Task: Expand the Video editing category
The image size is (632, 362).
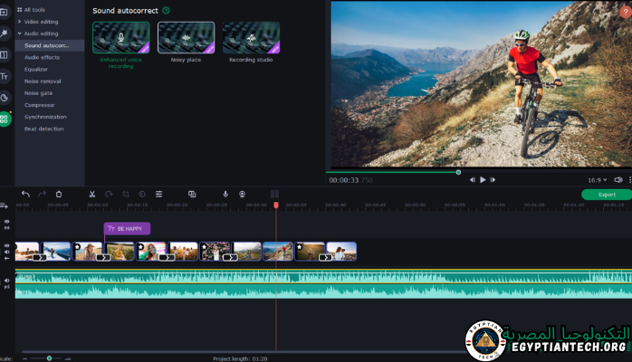Action: coord(43,21)
